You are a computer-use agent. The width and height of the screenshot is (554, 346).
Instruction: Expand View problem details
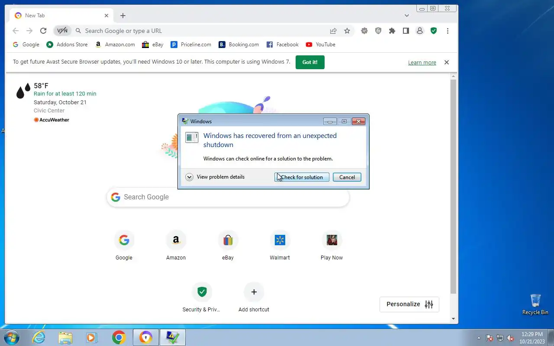click(x=215, y=177)
